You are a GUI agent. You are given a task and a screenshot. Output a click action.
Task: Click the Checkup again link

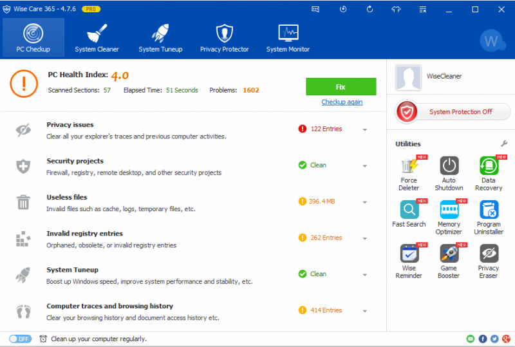[342, 102]
